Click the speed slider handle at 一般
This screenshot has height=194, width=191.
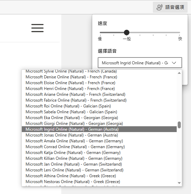pos(126,33)
